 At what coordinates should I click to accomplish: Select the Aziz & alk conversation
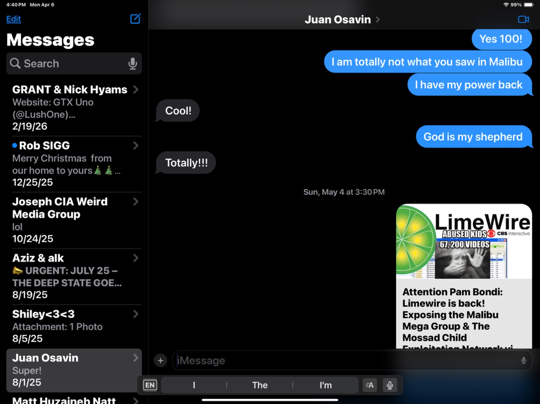click(x=67, y=276)
